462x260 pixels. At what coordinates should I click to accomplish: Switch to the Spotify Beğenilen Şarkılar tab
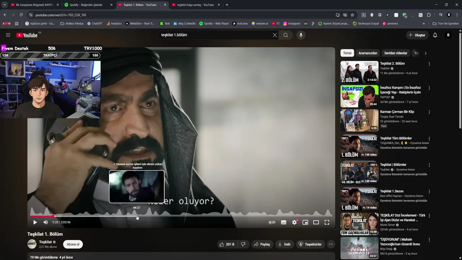point(86,5)
